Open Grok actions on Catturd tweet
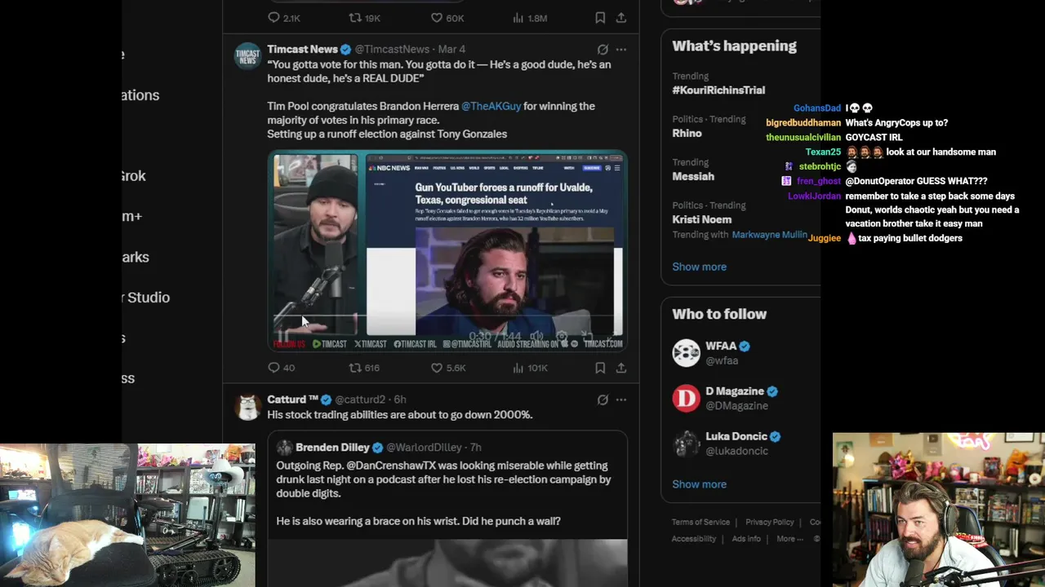This screenshot has height=587, width=1045. tap(603, 399)
